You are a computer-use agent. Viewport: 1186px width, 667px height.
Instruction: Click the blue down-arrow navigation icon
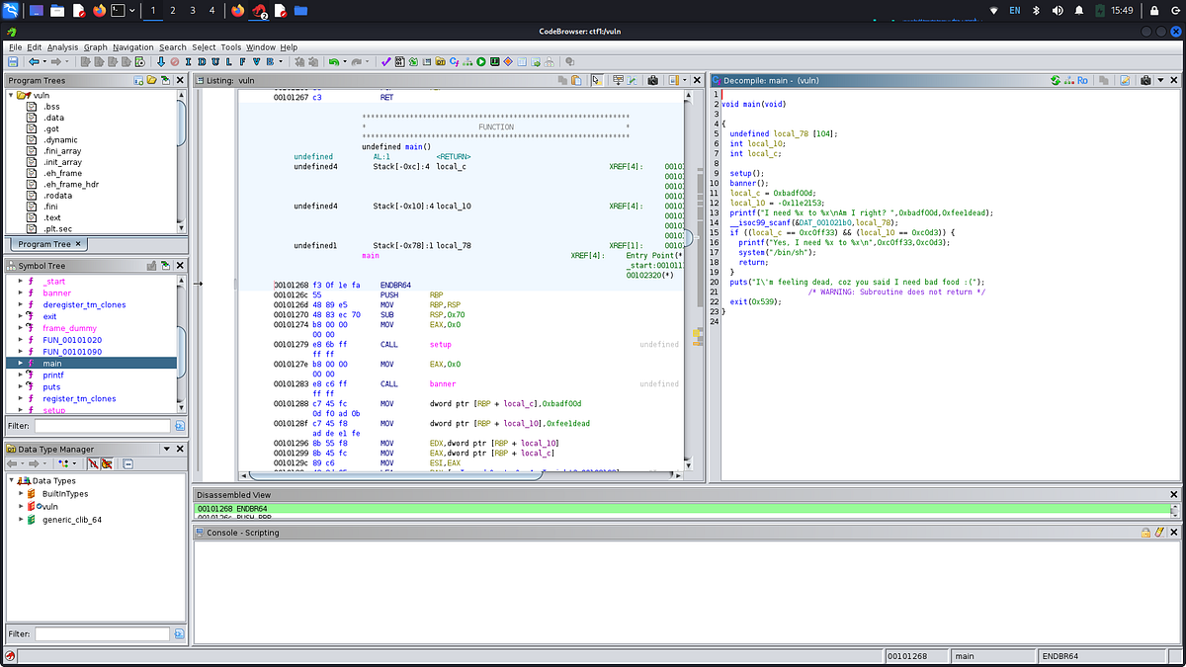(x=161, y=62)
